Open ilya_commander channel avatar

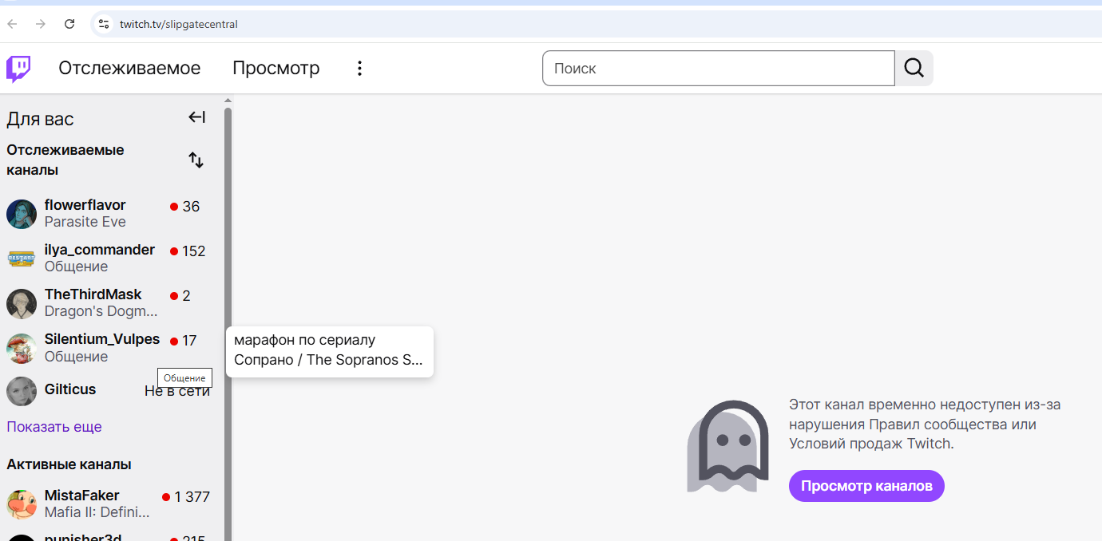22,259
